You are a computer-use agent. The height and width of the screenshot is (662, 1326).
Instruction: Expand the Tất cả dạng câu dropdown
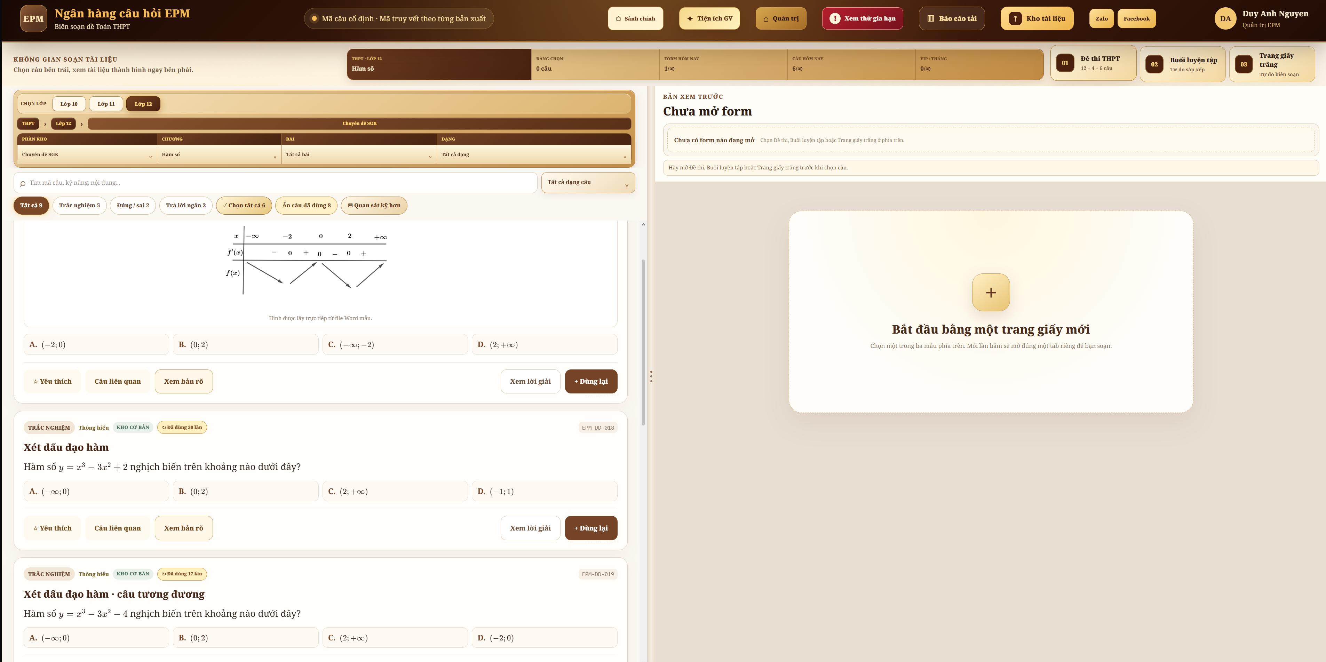point(588,183)
